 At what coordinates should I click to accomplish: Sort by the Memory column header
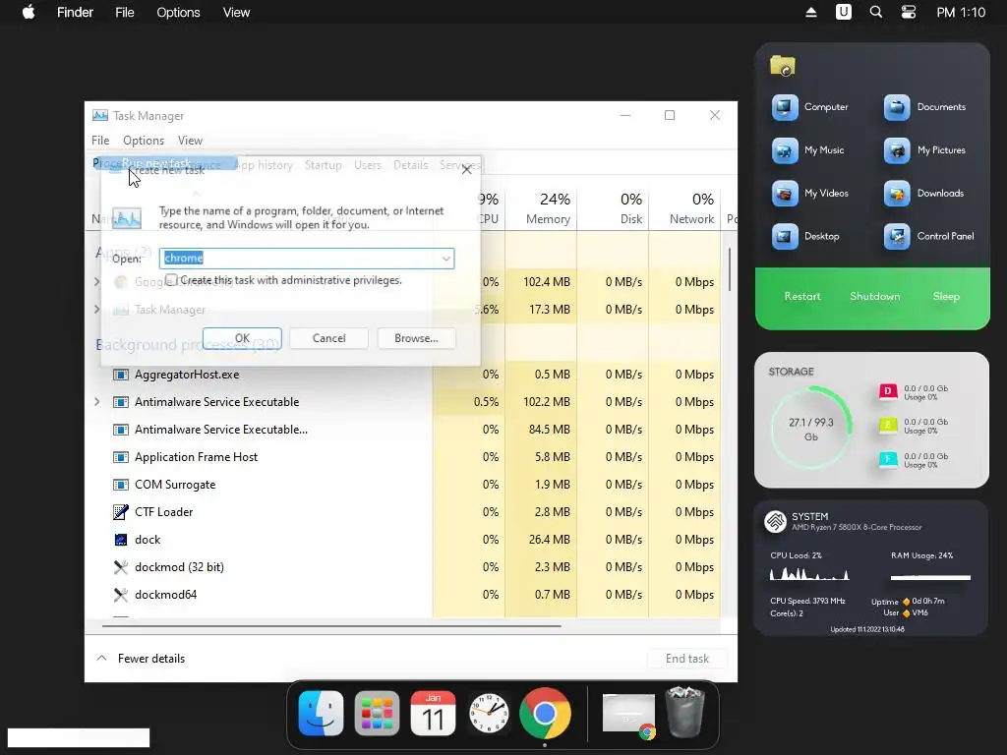tap(542, 208)
